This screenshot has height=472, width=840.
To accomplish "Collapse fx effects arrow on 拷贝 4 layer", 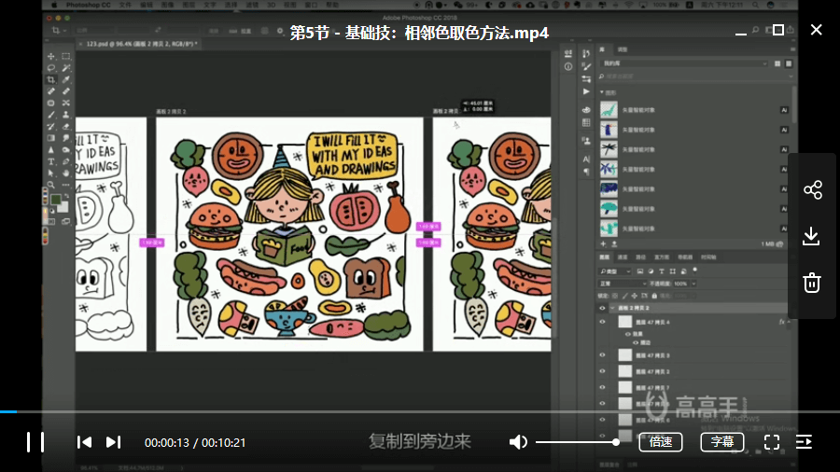I will pyautogui.click(x=789, y=322).
